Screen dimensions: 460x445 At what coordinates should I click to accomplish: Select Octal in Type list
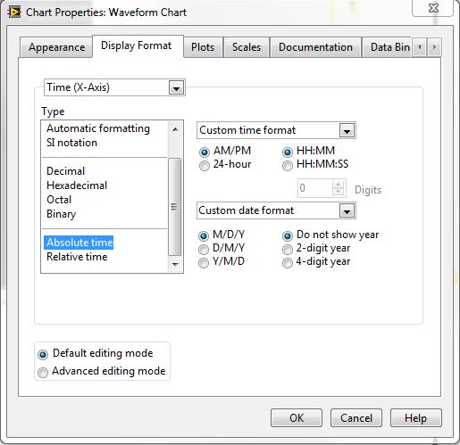[x=59, y=200]
